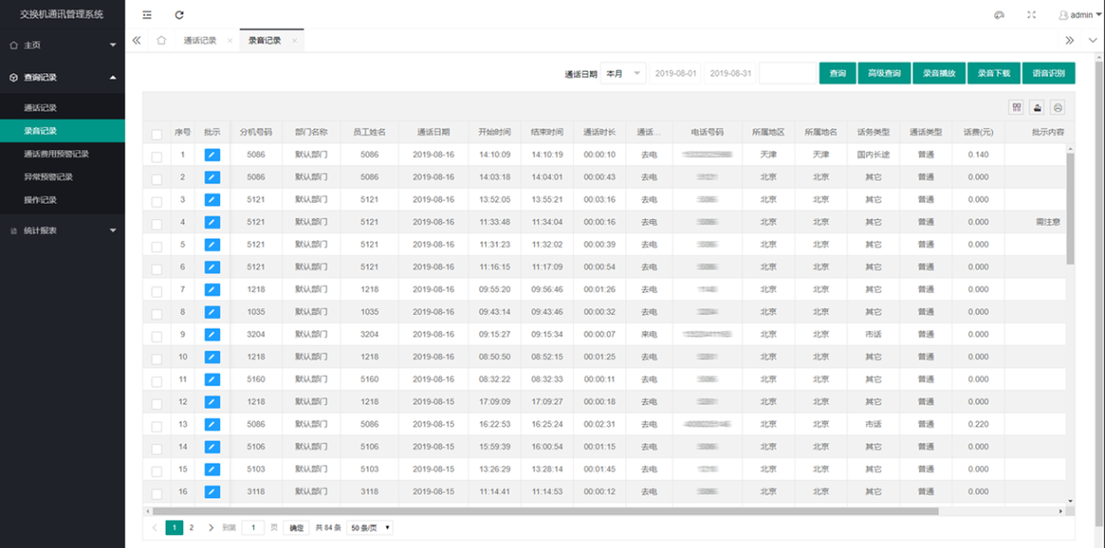Check the select-all checkbox in table header
1105x548 pixels.
pos(156,134)
